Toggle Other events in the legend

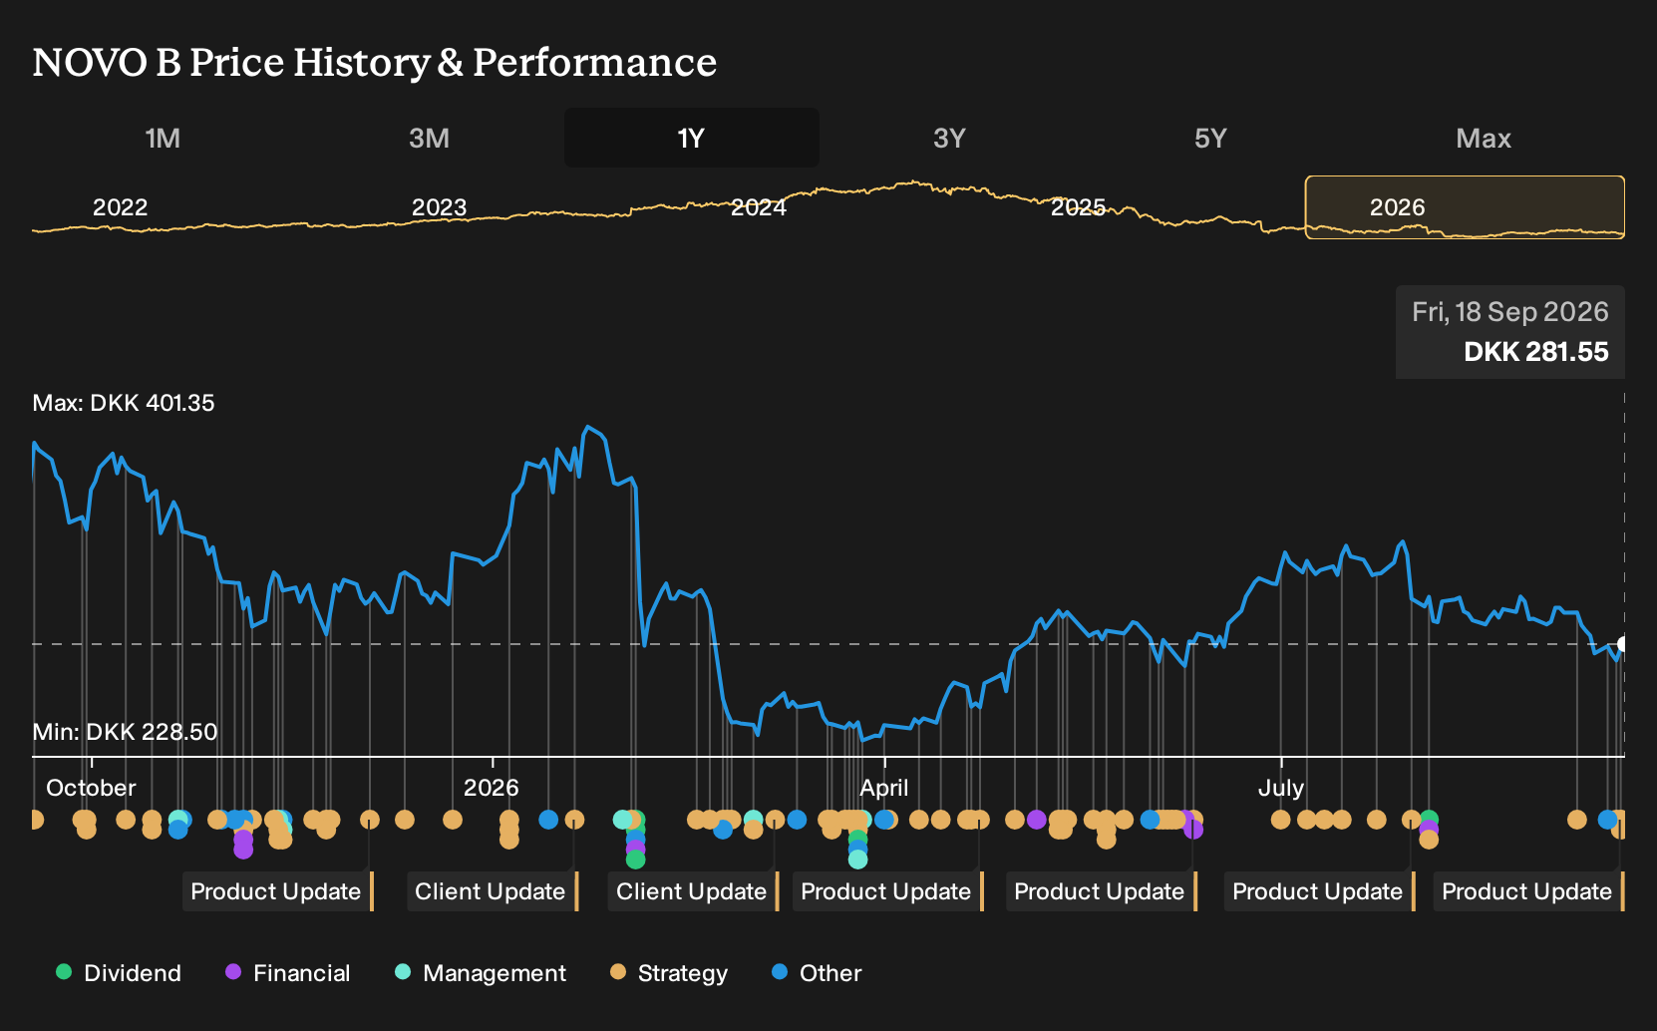pos(817,973)
